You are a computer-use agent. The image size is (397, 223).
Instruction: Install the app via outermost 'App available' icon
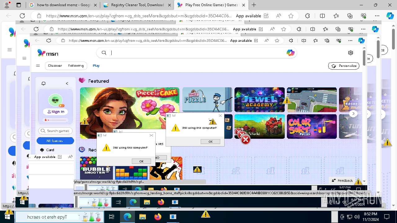coord(266,16)
